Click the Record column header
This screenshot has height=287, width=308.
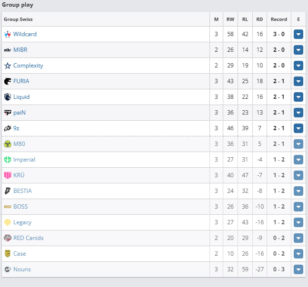pyautogui.click(x=279, y=19)
